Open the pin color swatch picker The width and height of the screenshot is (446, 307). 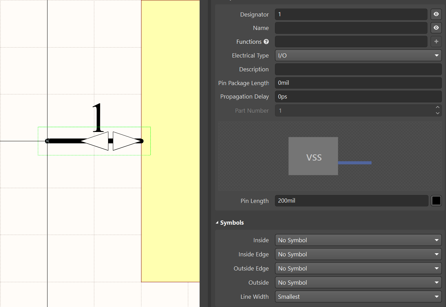click(436, 201)
